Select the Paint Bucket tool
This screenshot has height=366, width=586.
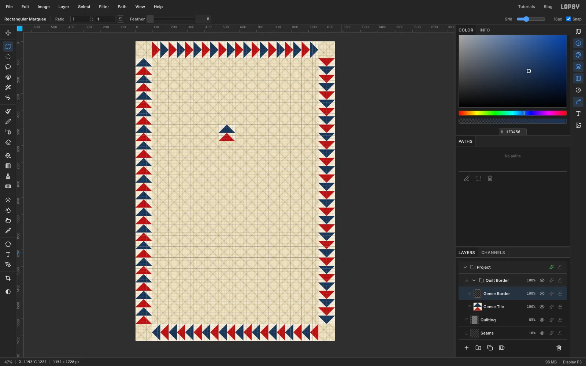8,156
